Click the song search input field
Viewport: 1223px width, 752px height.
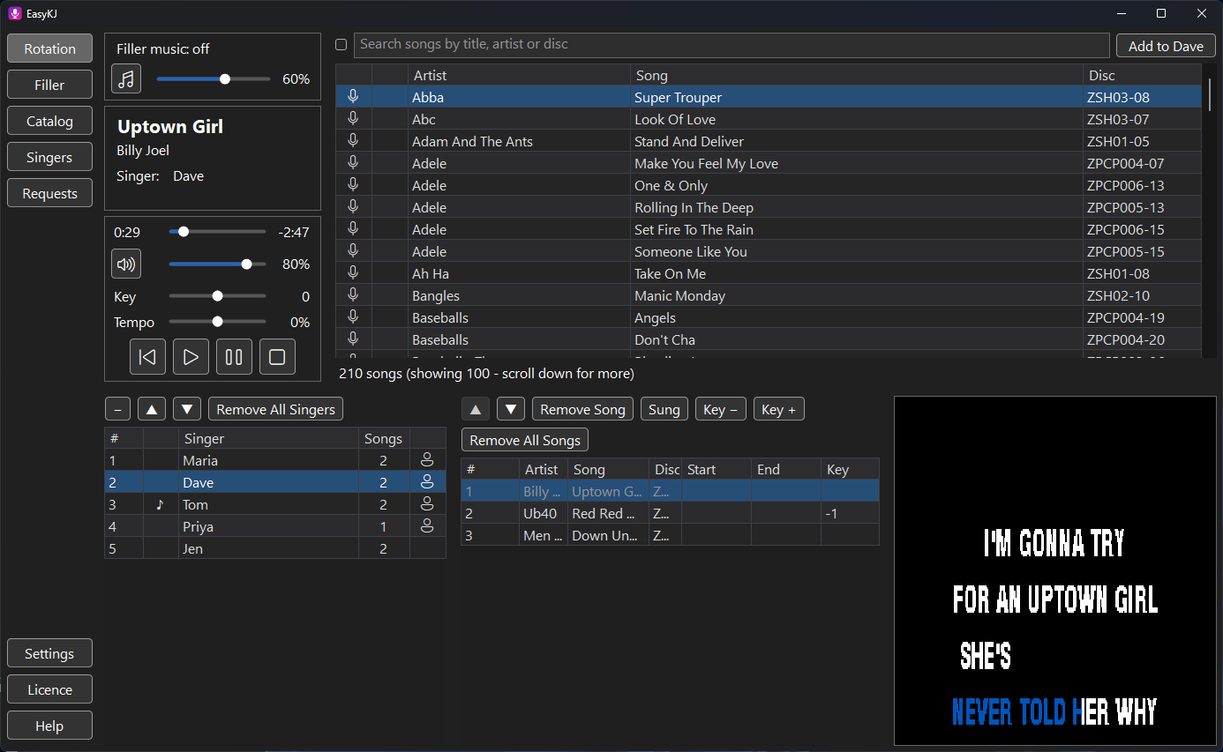click(x=732, y=45)
